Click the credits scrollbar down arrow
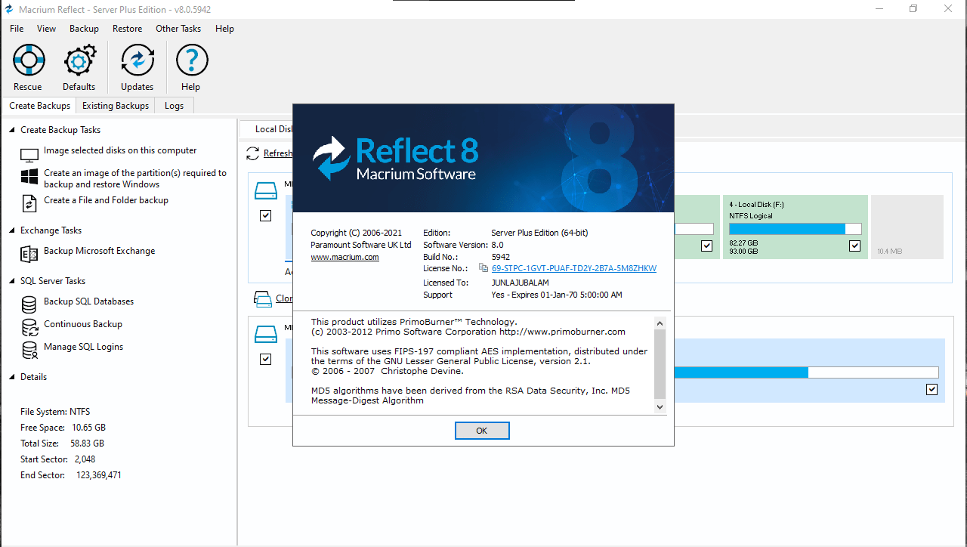 (x=660, y=406)
